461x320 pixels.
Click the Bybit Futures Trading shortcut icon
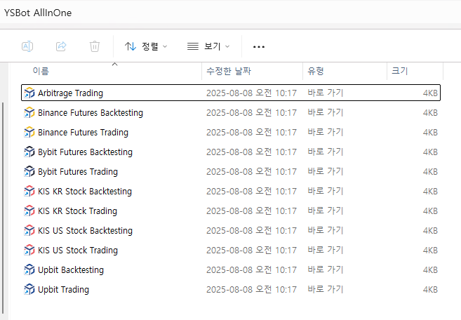(29, 172)
